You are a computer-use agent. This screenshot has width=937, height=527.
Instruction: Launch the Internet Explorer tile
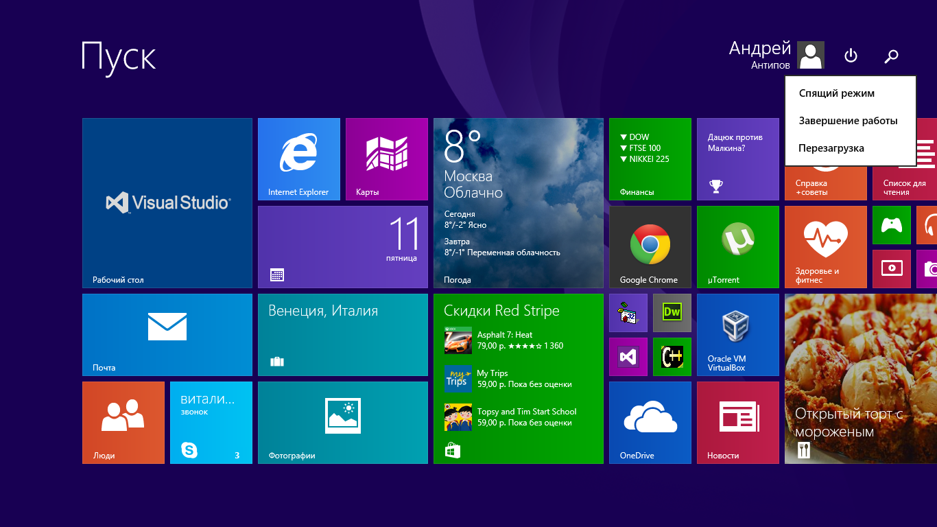pos(298,159)
